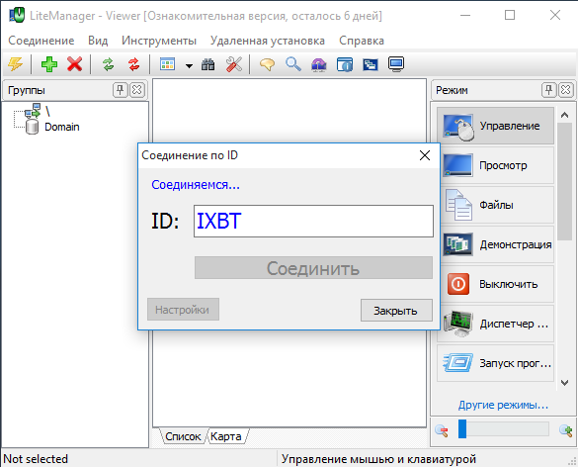The width and height of the screenshot is (578, 467).
Task: Click the red refresh arrows icon
Action: [x=133, y=64]
